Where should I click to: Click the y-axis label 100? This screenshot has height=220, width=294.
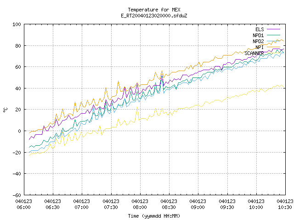[17, 24]
